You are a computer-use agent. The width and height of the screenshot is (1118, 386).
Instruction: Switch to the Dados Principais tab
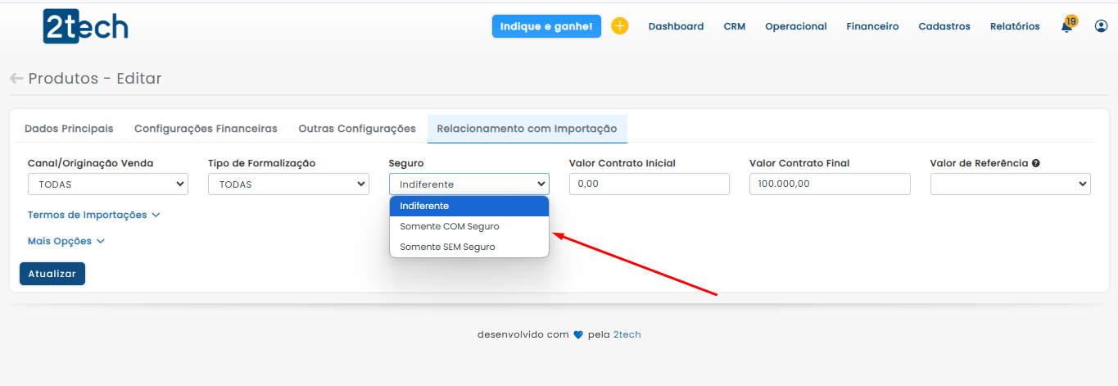(x=69, y=129)
